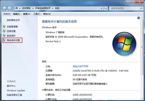The height and width of the screenshot is (101, 145).
Task: Minimize the System window
Action: coord(128,2)
